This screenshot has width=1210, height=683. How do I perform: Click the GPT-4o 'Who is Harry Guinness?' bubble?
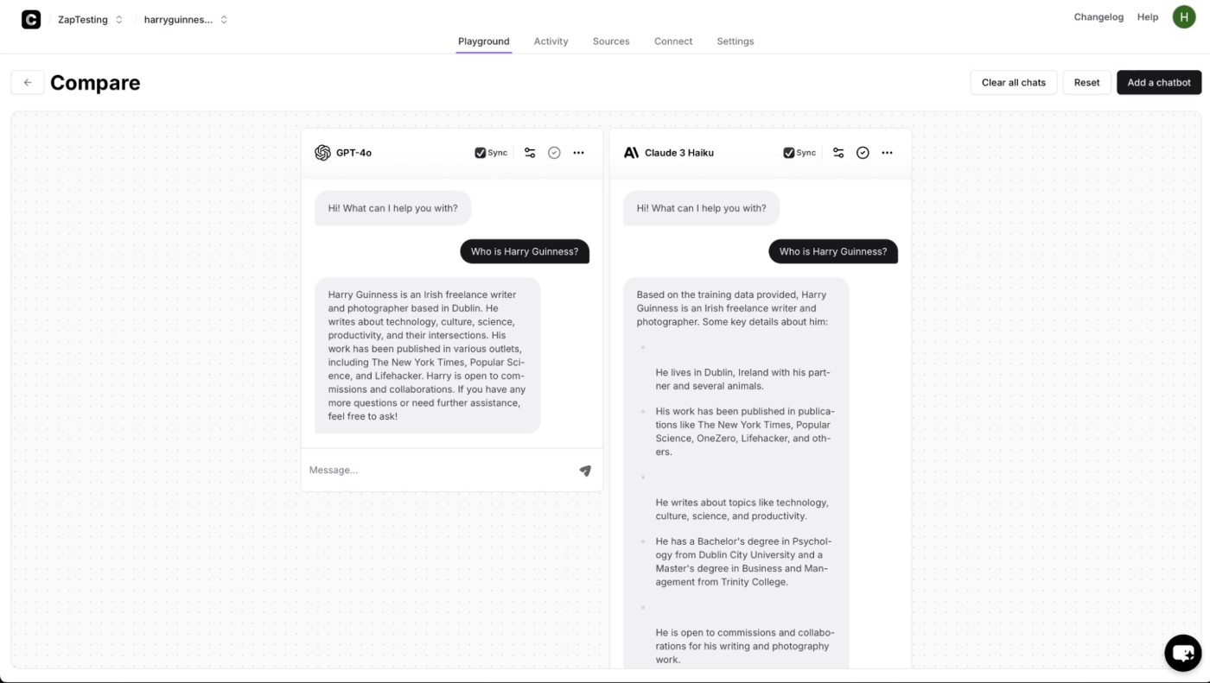click(x=525, y=251)
